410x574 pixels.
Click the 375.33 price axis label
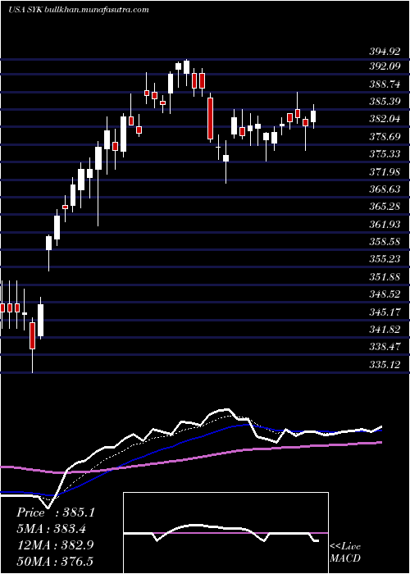[x=384, y=154]
